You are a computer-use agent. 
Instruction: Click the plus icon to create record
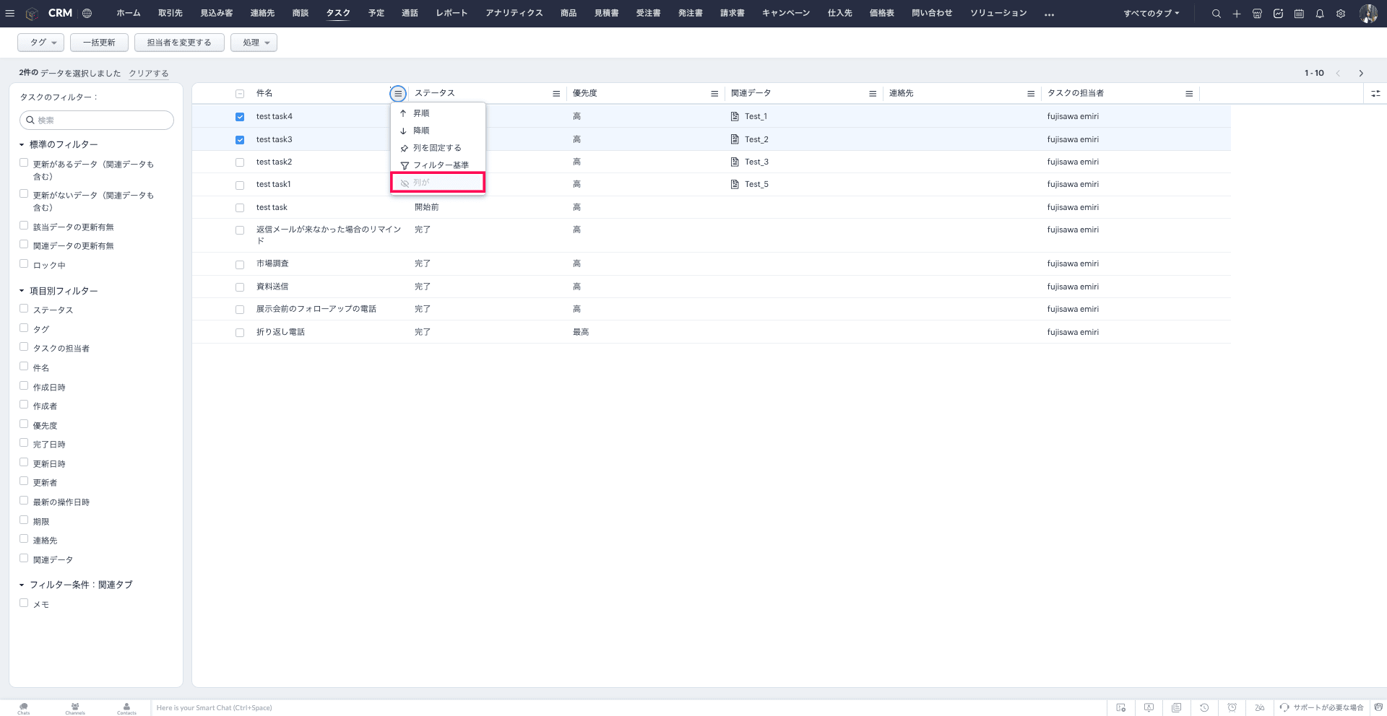point(1237,14)
